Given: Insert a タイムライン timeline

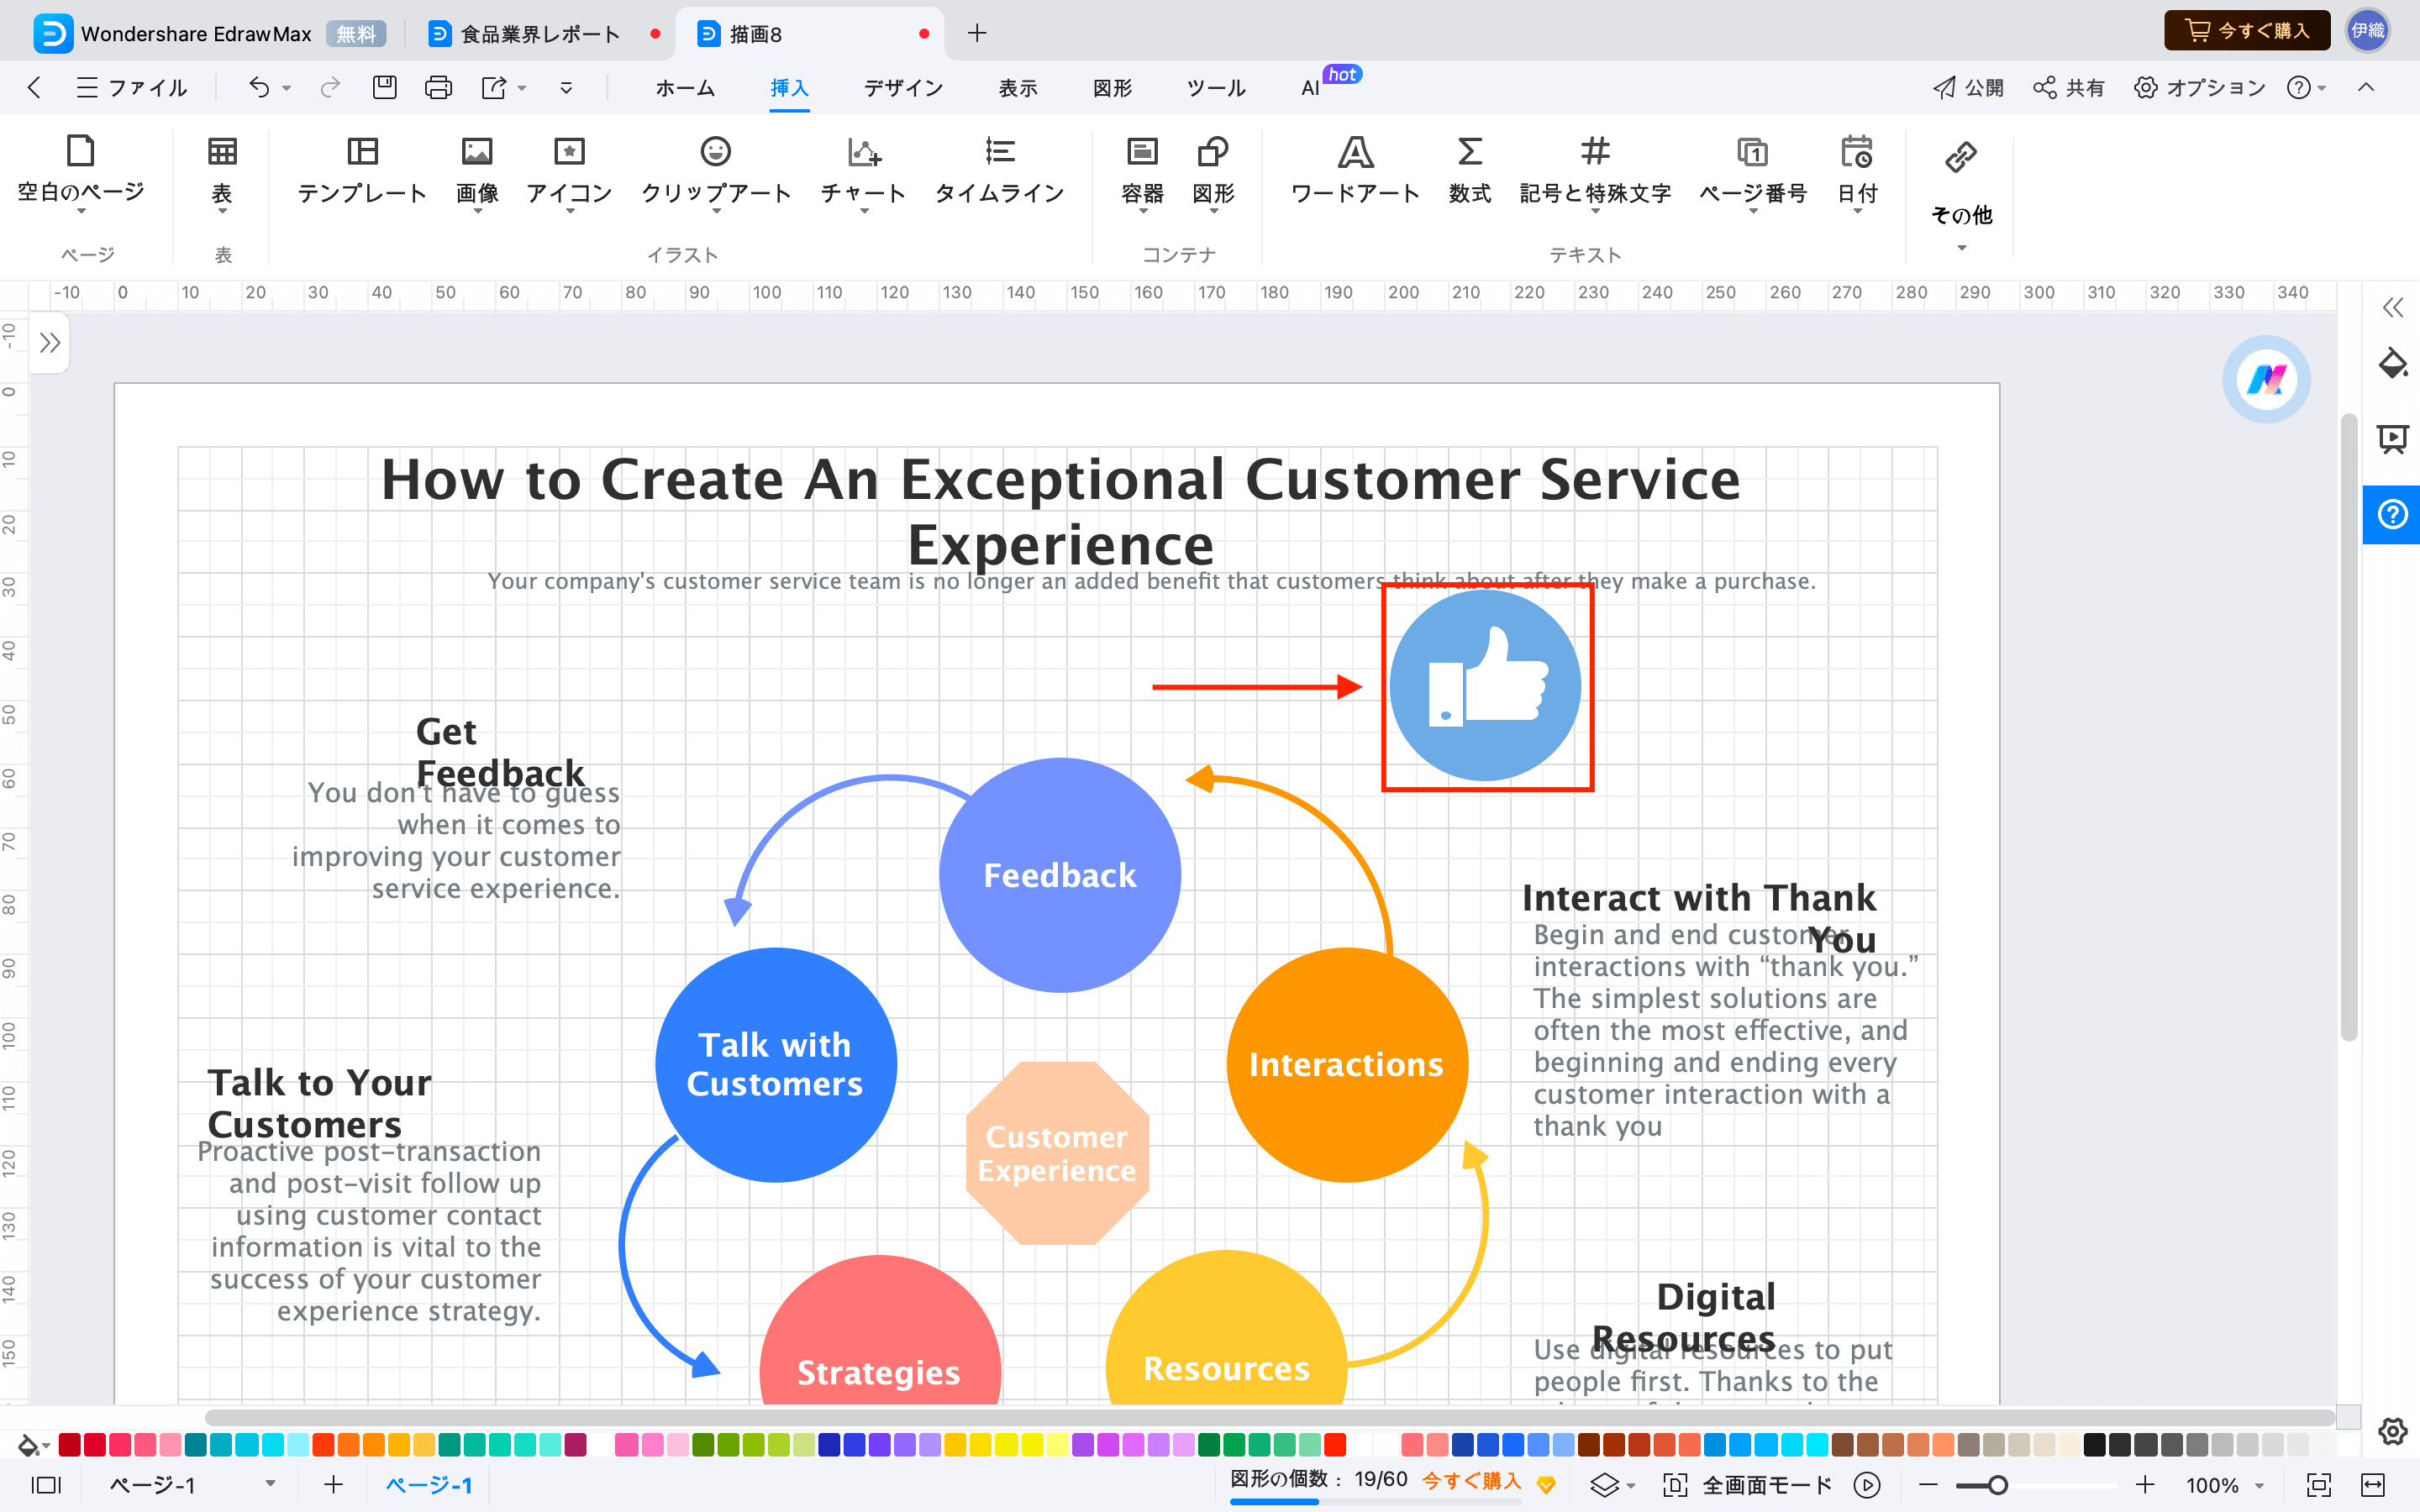Looking at the screenshot, I should (x=999, y=170).
